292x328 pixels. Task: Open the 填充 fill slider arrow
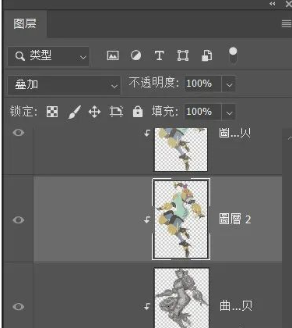(229, 112)
